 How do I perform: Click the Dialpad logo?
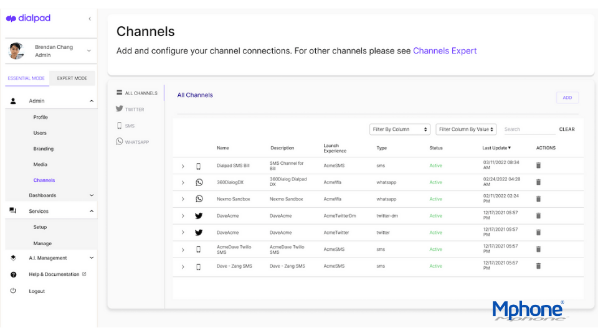[x=28, y=18]
